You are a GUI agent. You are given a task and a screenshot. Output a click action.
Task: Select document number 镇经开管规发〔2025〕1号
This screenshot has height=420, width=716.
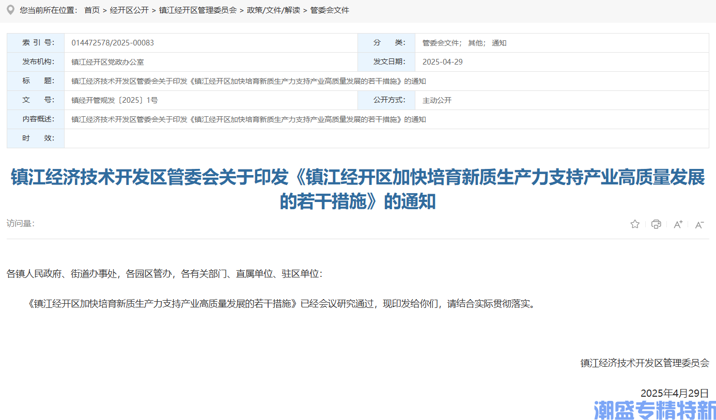click(115, 100)
